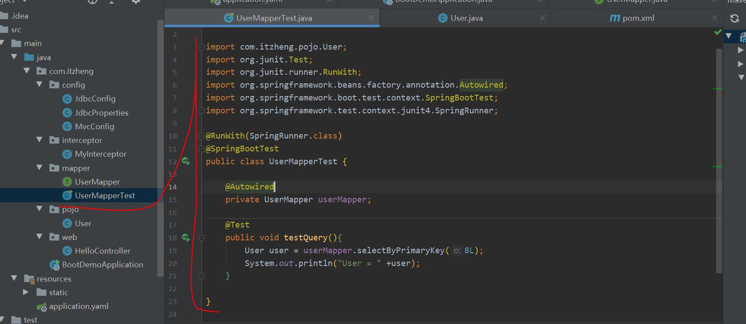Collapse the interceptor package
The image size is (746, 324).
point(39,139)
